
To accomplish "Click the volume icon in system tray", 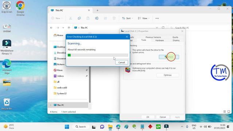I will coord(205,127).
